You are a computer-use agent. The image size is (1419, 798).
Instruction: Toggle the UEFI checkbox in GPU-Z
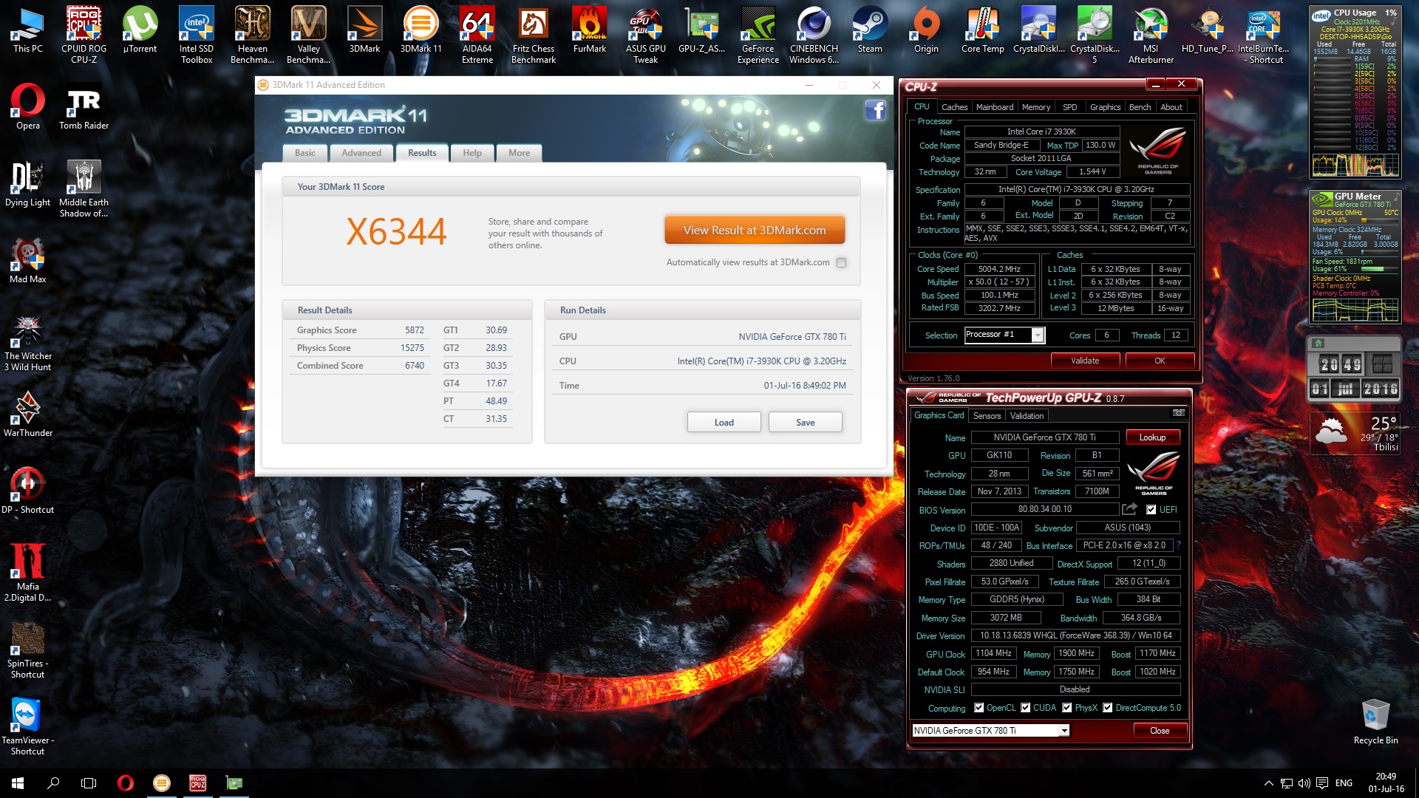coord(1151,510)
